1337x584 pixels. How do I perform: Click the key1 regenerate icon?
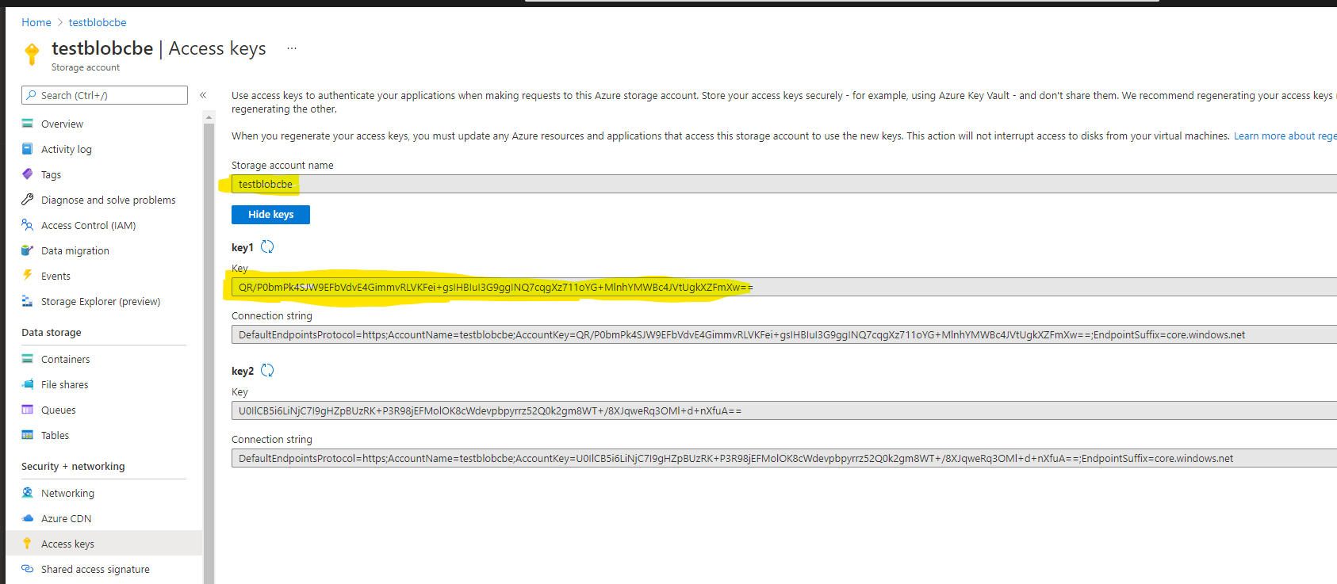[267, 247]
